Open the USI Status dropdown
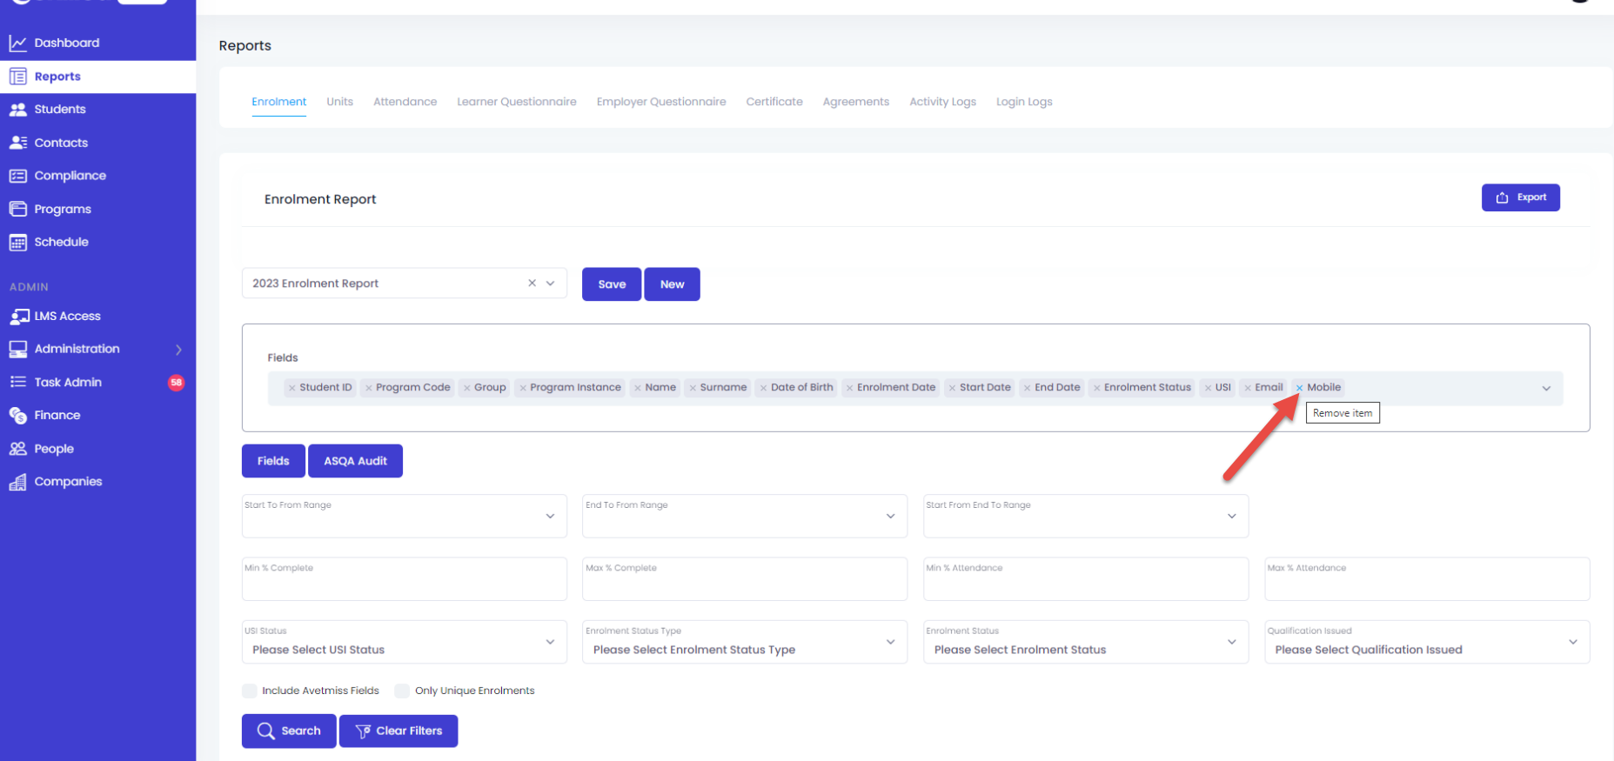 (404, 643)
